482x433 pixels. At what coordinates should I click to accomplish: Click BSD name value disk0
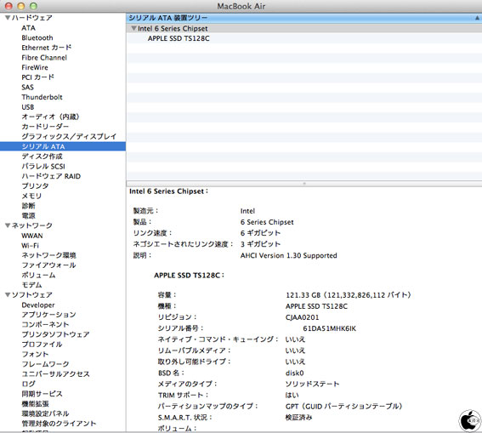[x=294, y=373]
